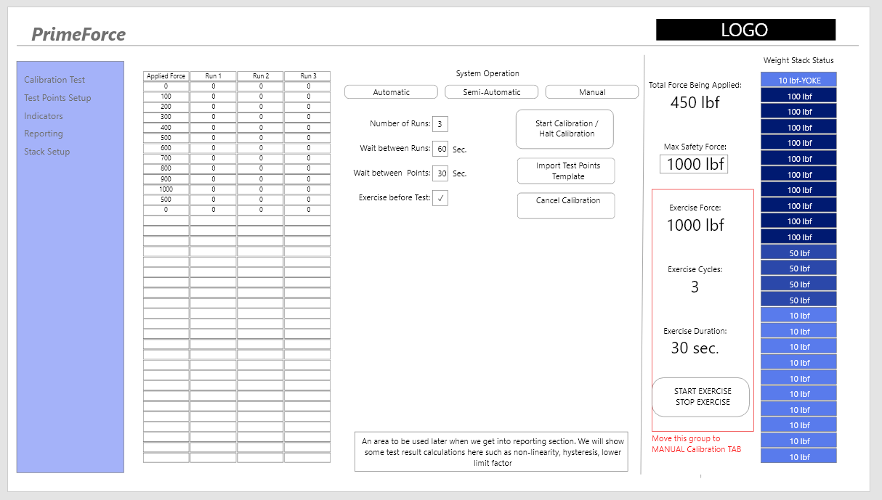This screenshot has width=882, height=500.
Task: Click the Applied Force 900 cell
Action: point(166,179)
